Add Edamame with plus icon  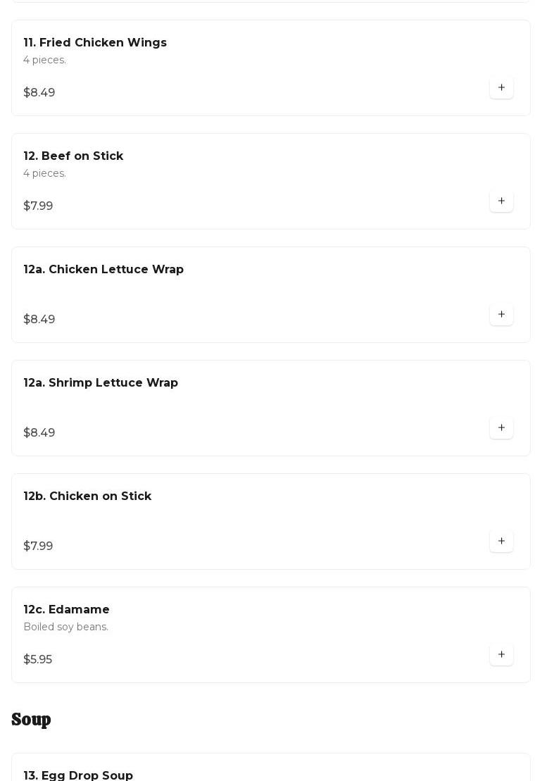(501, 654)
